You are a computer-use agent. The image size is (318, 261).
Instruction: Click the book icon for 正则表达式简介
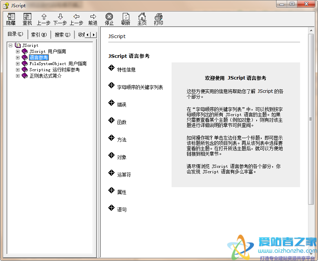[x=25, y=76]
